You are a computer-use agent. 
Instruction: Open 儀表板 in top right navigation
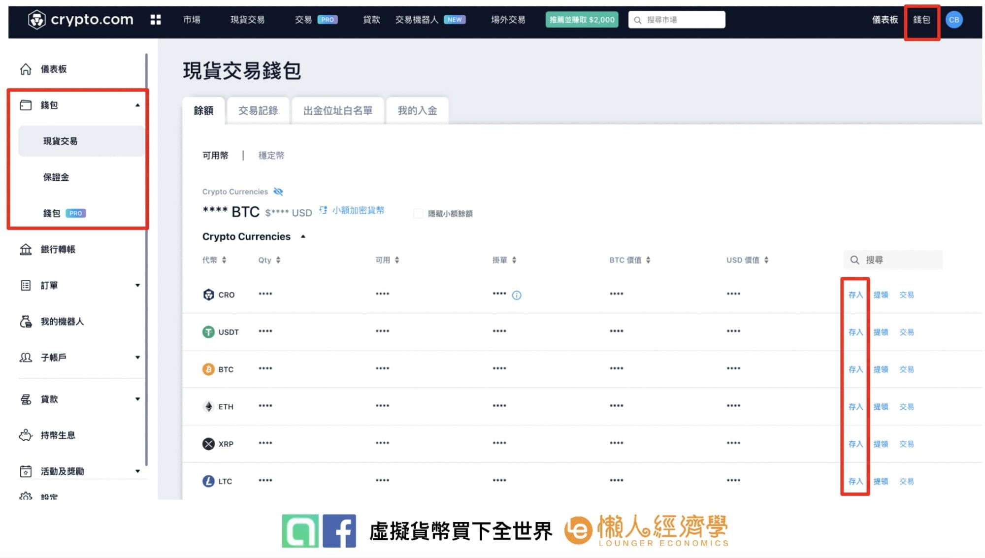(x=885, y=20)
